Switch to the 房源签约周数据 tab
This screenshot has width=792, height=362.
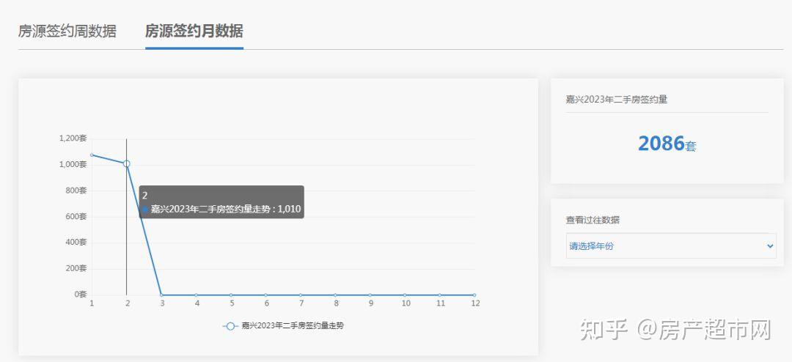(67, 32)
